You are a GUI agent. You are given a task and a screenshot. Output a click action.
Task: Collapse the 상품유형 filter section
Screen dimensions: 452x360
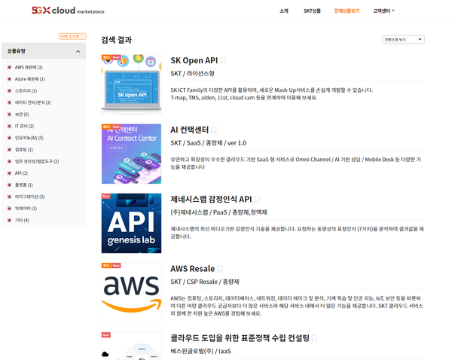pos(78,51)
